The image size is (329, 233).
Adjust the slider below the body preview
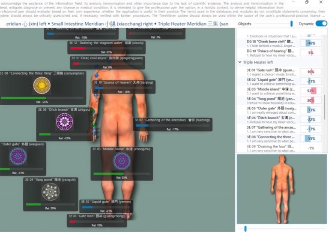(245, 229)
